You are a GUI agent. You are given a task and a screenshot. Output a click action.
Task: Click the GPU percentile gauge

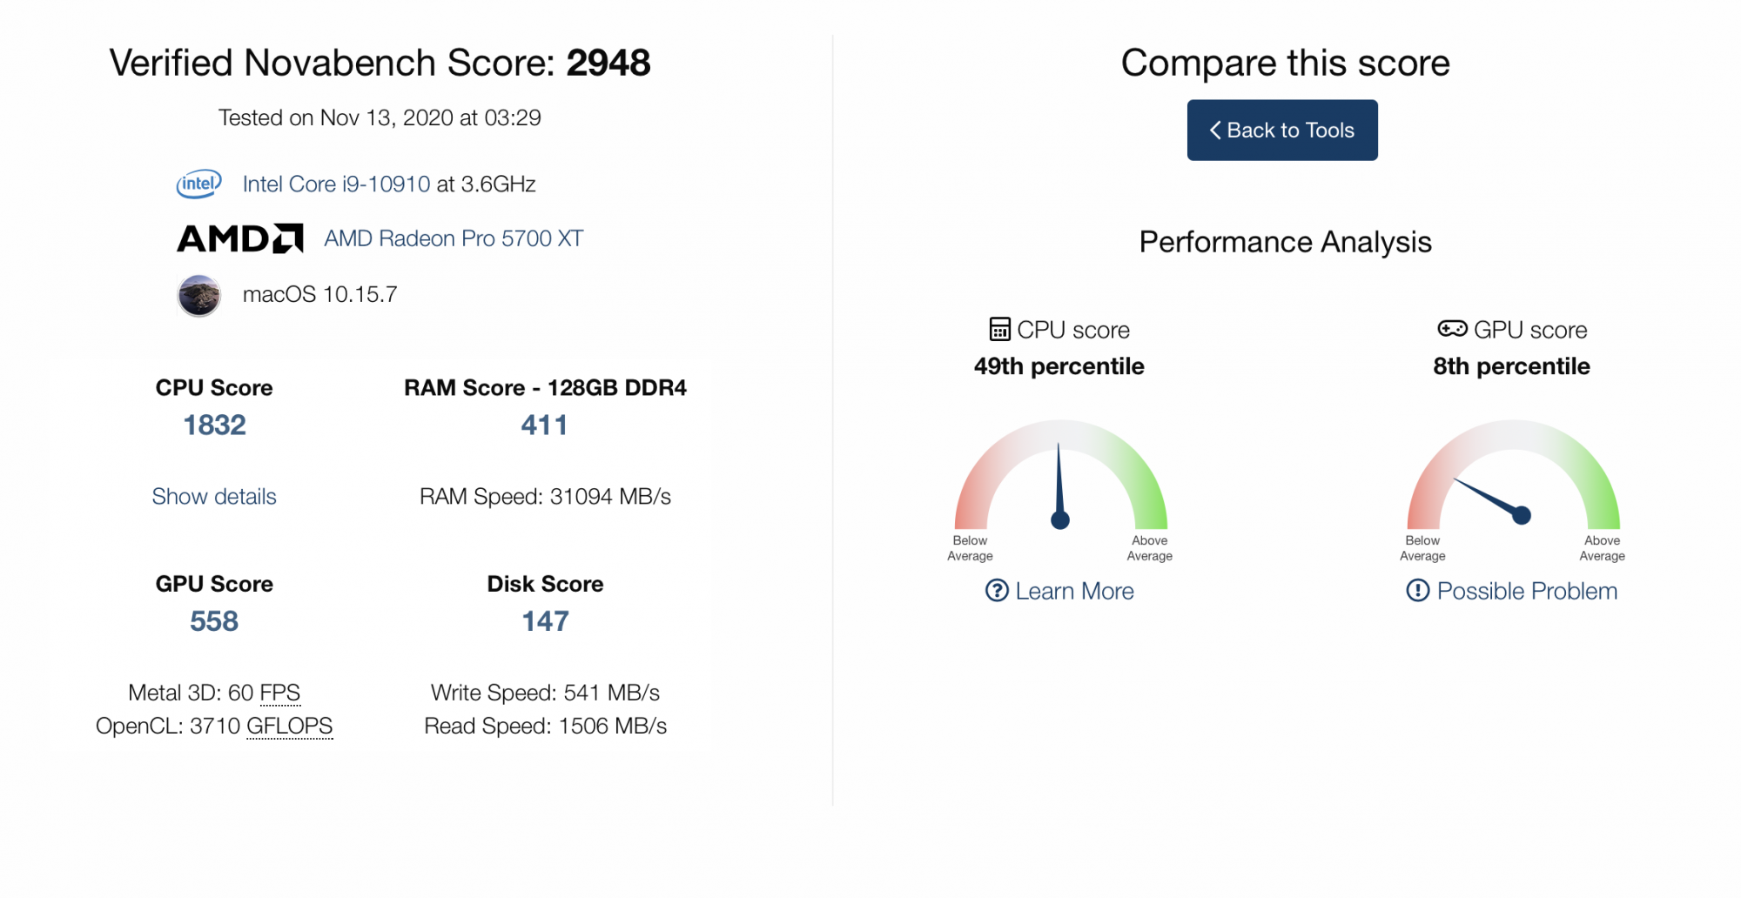click(x=1513, y=477)
